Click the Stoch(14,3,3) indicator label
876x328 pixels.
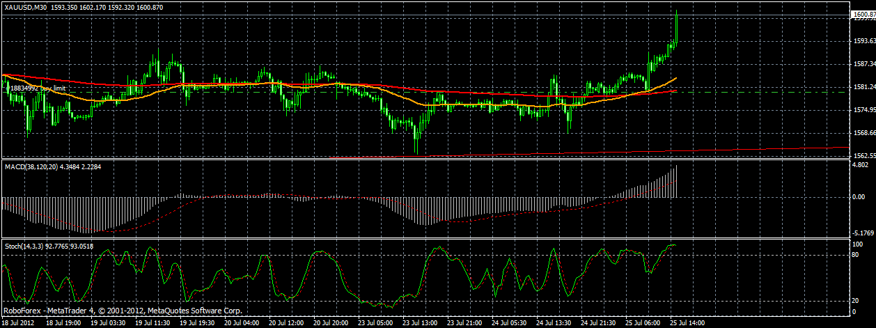click(24, 247)
